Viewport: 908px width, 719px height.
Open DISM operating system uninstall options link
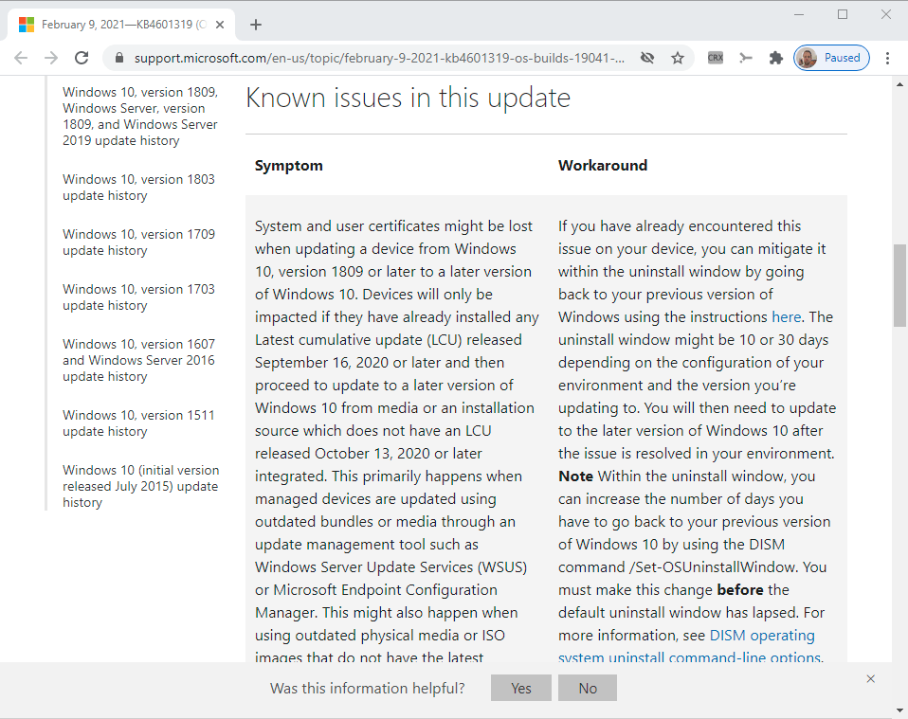coord(689,647)
